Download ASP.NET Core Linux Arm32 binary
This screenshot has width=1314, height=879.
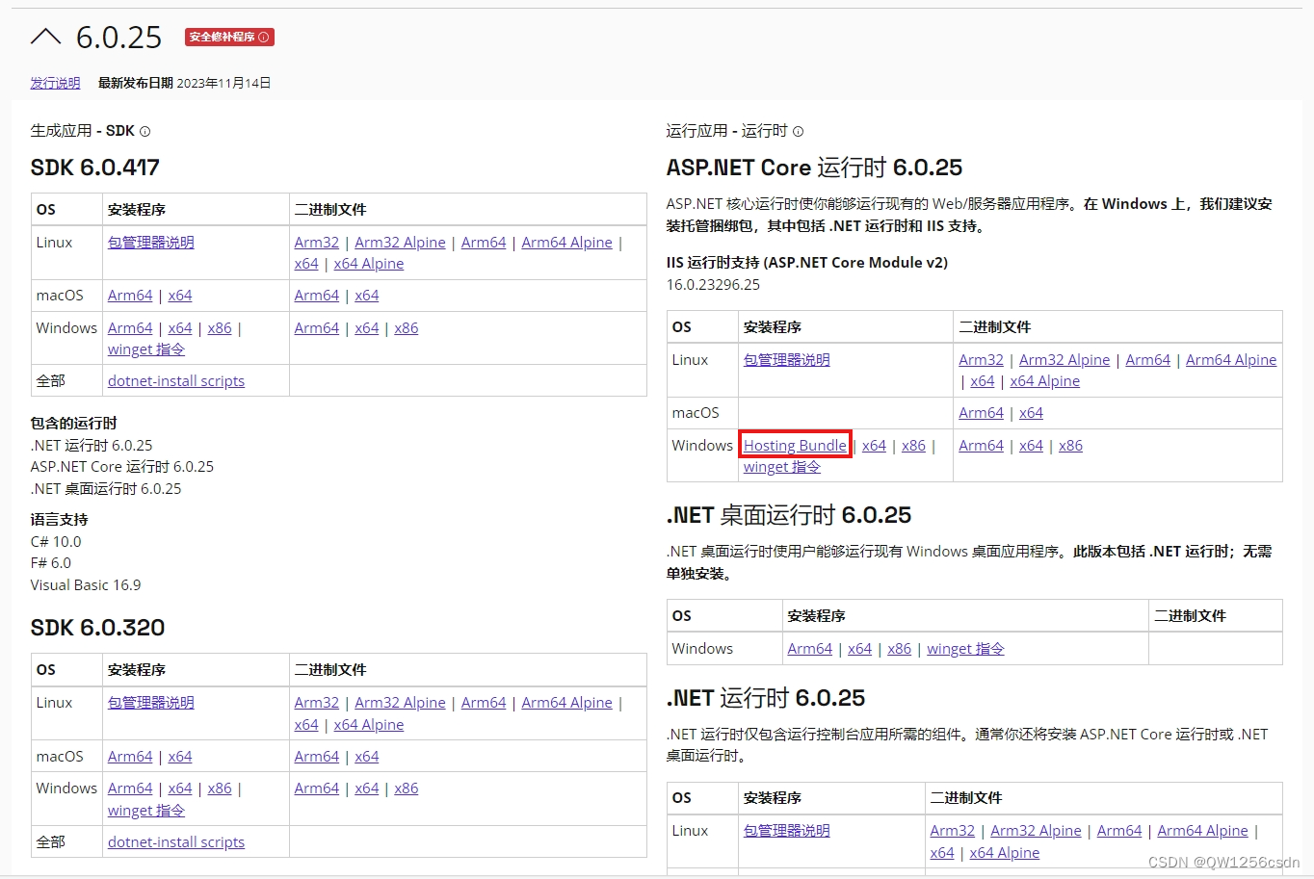tap(981, 360)
